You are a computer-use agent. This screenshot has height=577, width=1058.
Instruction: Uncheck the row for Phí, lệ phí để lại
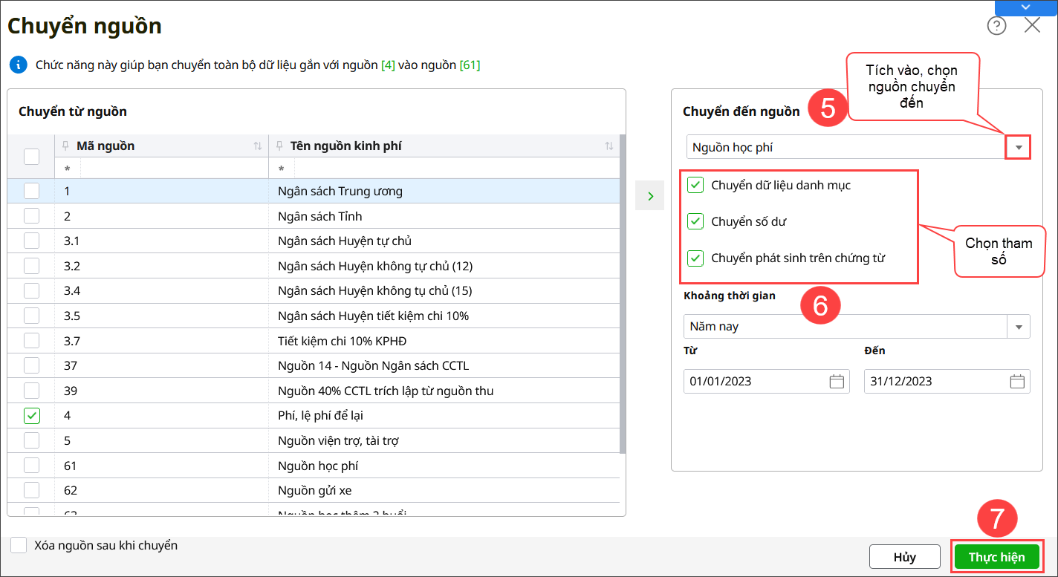31,416
